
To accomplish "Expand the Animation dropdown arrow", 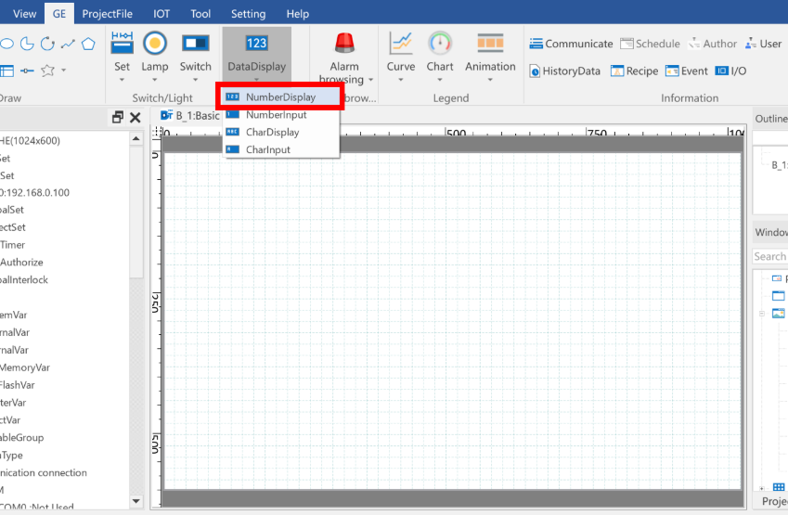I will (490, 80).
